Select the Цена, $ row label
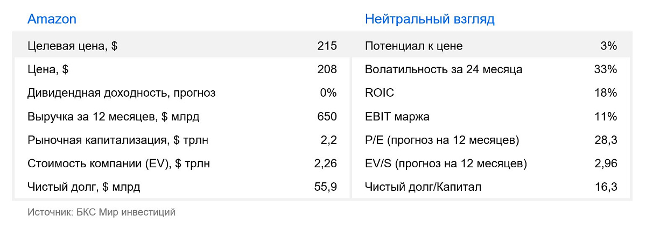Screen dimensions: 646x228 click(x=48, y=70)
